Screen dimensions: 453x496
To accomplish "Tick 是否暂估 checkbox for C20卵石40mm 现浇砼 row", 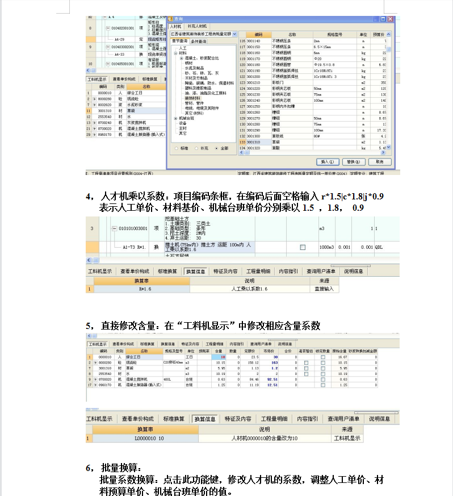I will click(306, 363).
